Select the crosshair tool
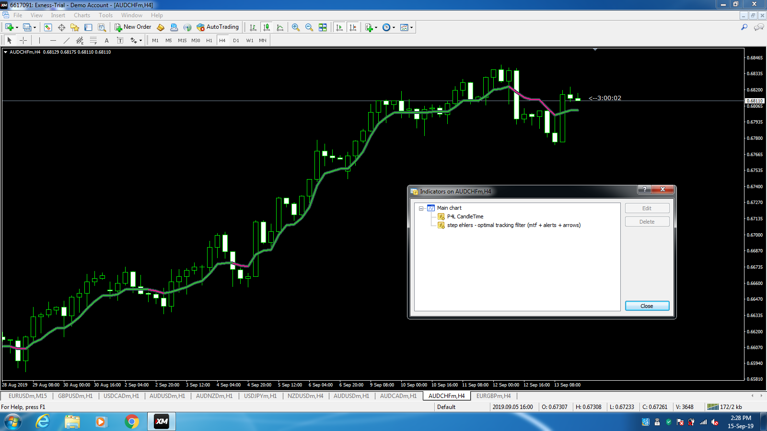This screenshot has width=767, height=431. 23,41
